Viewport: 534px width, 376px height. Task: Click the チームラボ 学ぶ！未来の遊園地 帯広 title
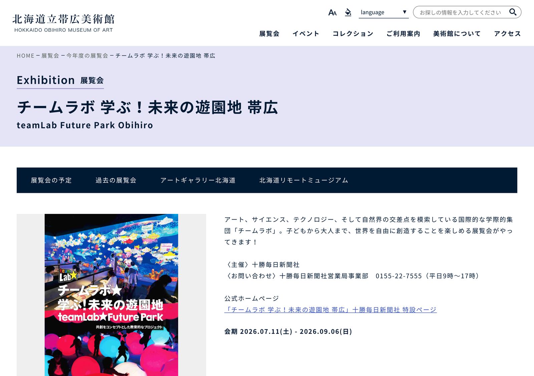(148, 108)
